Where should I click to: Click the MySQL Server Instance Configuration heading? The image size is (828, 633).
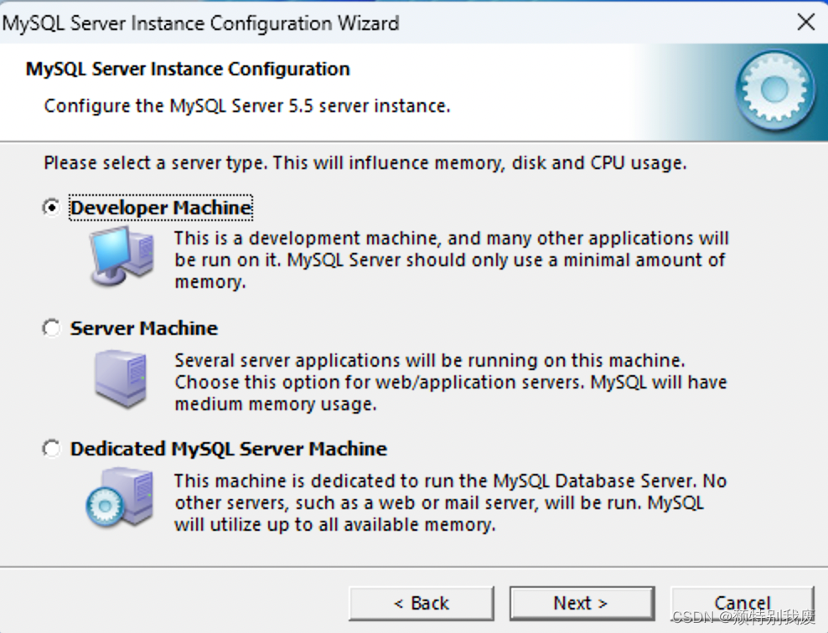(186, 69)
